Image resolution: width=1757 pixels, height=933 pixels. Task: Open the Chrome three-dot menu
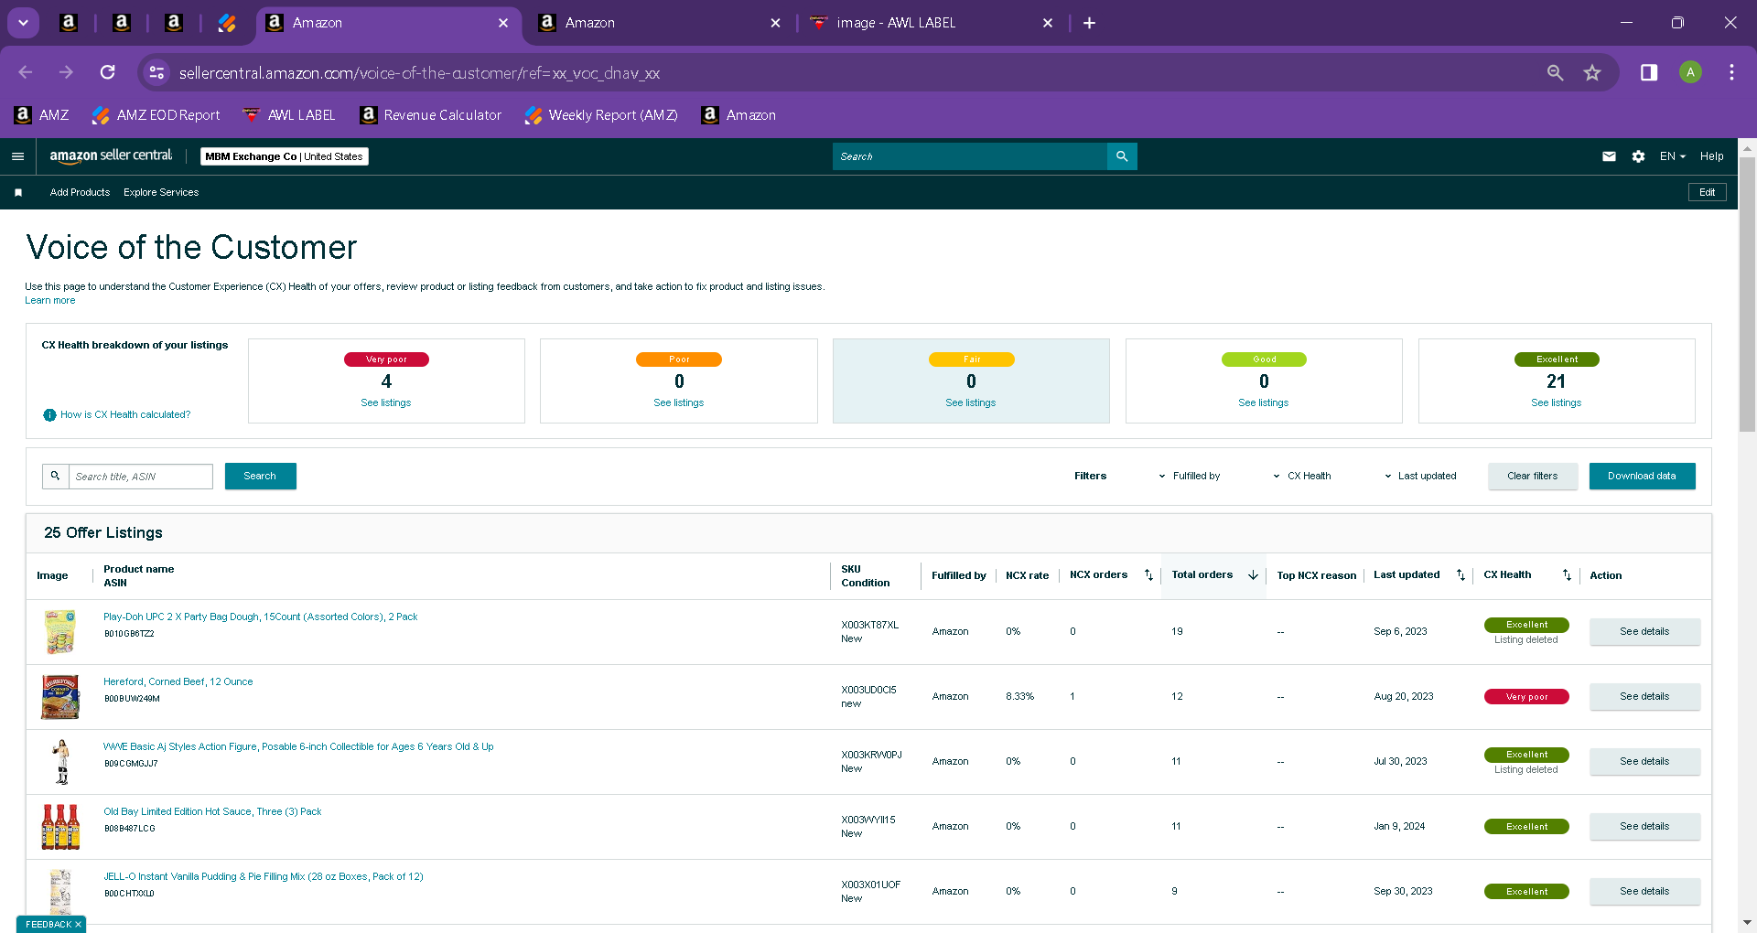click(1731, 72)
